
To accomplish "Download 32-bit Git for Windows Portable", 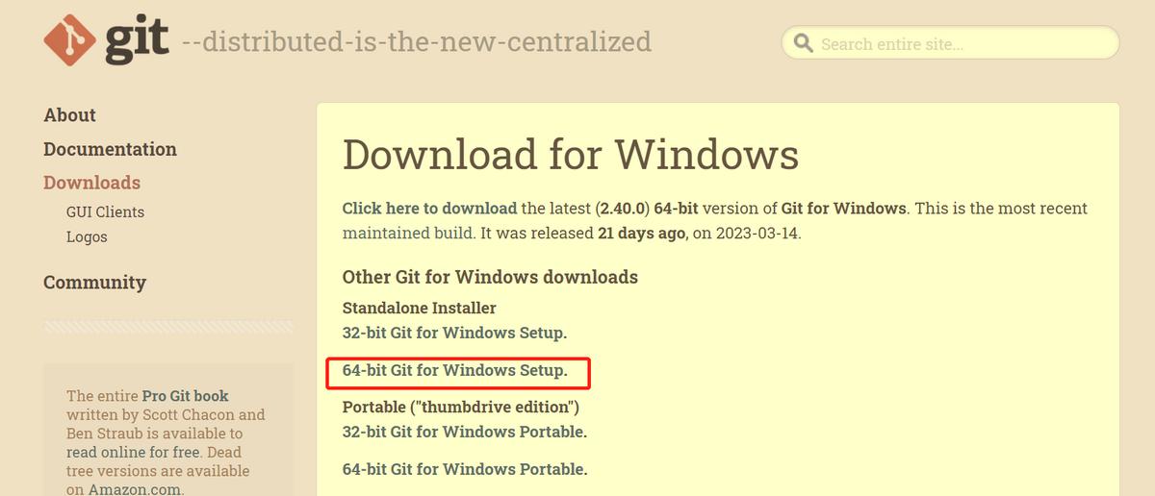I will [x=464, y=432].
